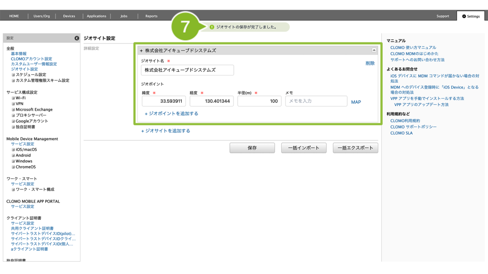This screenshot has height=274, width=488.
Task: Expand the Wi-Fi tree item
Action: [x=13, y=98]
